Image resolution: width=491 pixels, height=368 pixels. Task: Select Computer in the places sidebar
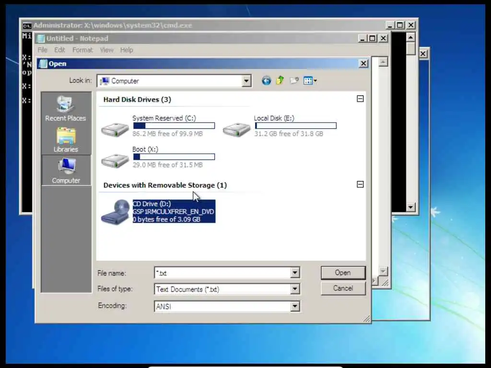point(66,171)
